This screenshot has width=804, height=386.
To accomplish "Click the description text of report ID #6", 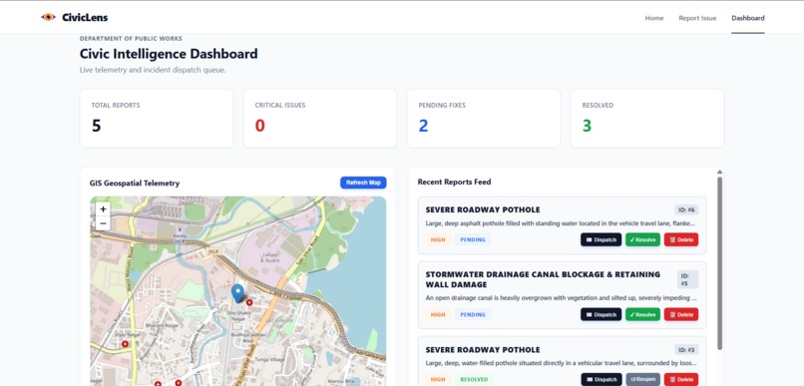I will coord(561,223).
